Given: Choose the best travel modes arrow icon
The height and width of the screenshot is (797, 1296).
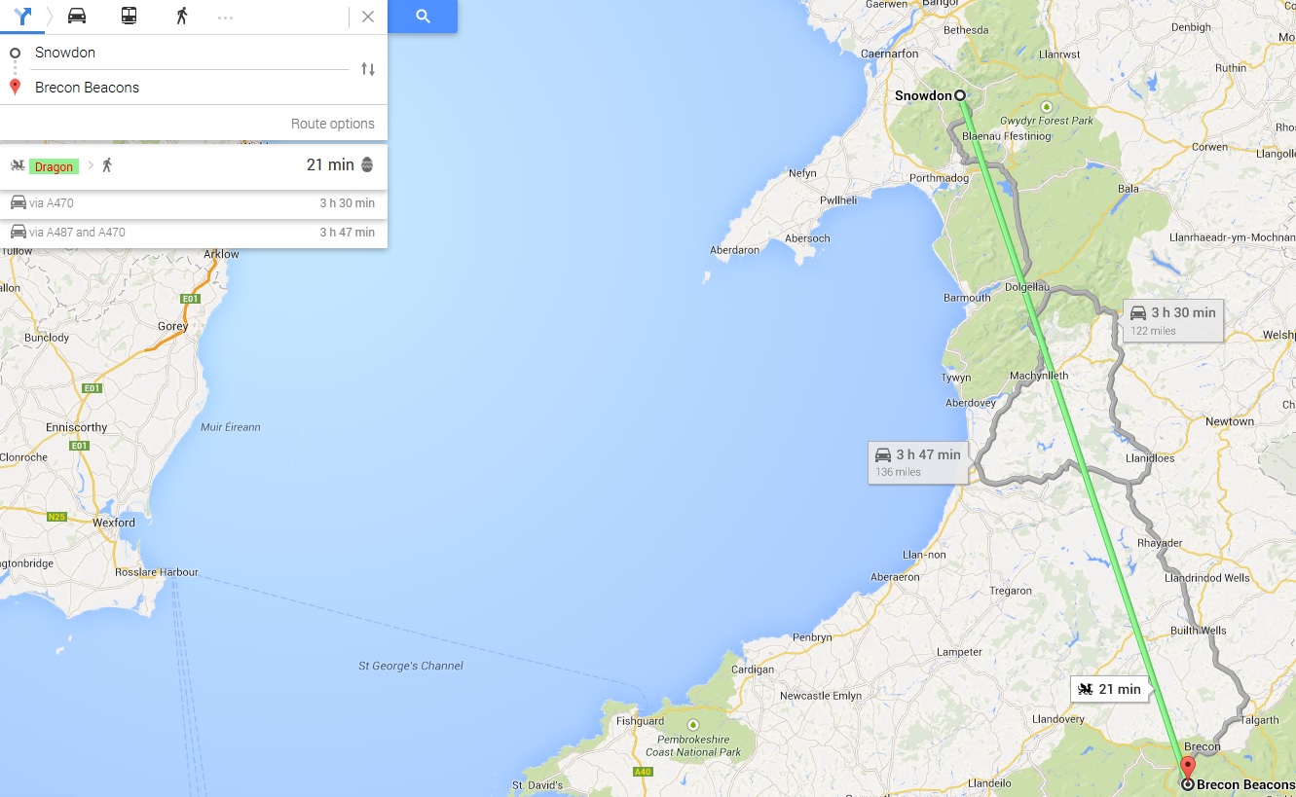Looking at the screenshot, I should [23, 16].
